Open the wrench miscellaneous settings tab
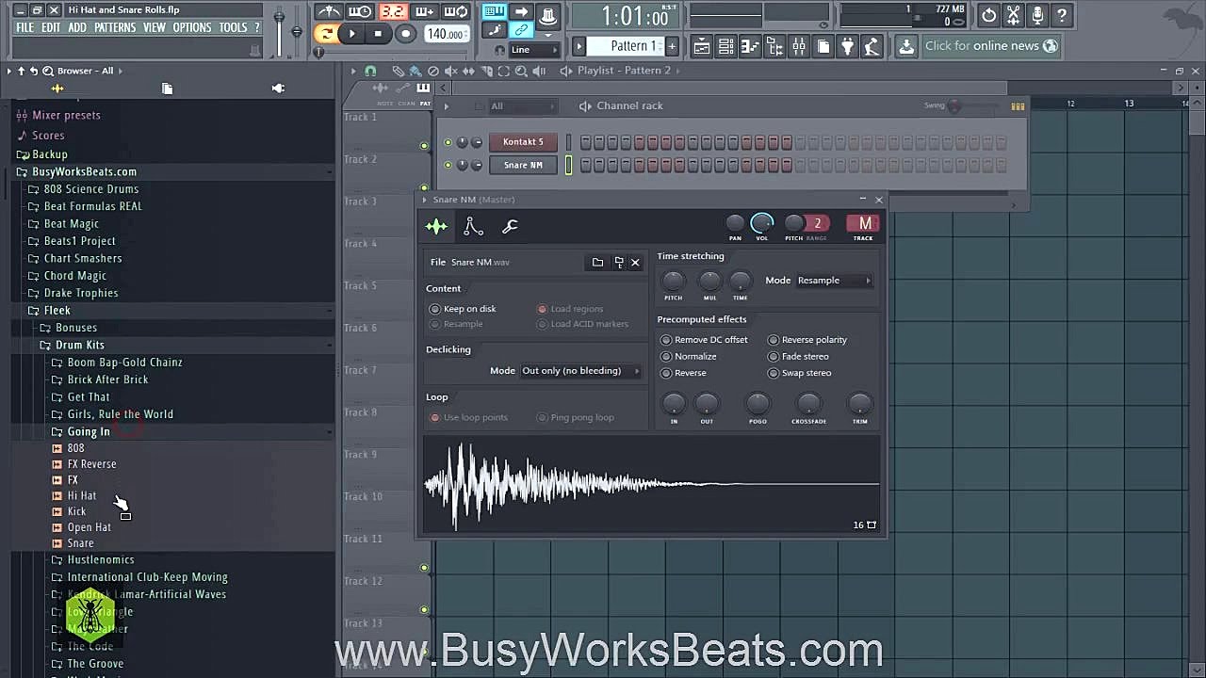This screenshot has height=678, width=1206. [x=510, y=226]
